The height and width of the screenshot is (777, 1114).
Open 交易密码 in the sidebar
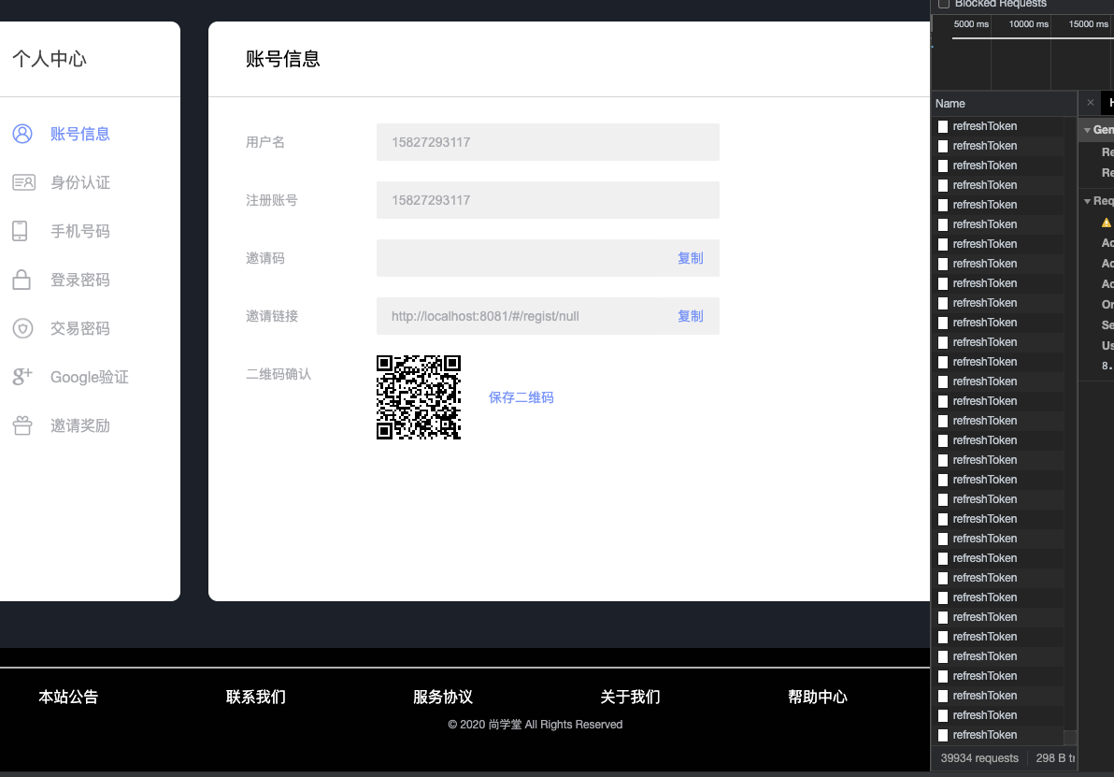pyautogui.click(x=79, y=328)
